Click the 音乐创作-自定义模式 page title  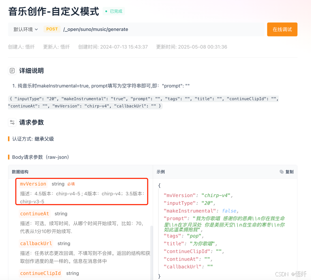pos(54,11)
